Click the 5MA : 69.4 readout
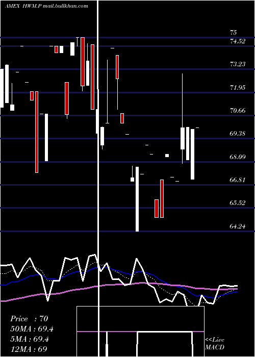255x357 pixels. click(x=30, y=339)
